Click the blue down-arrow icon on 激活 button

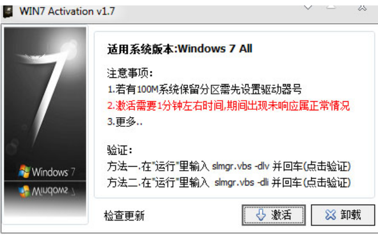pyautogui.click(x=261, y=214)
